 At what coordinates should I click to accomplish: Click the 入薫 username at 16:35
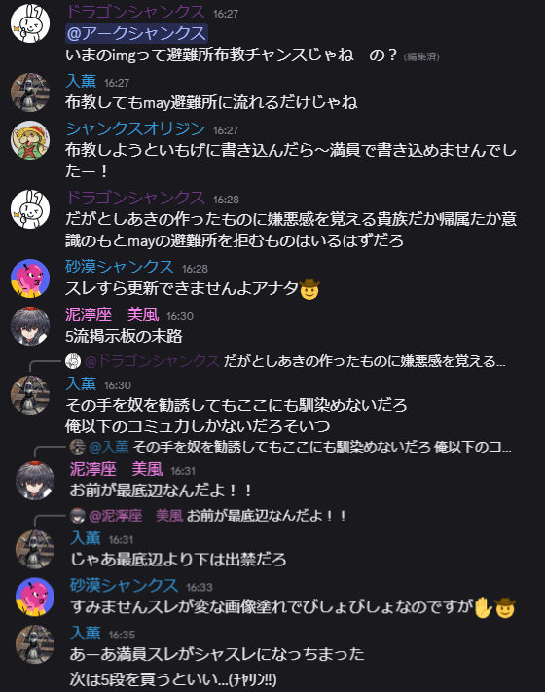pyautogui.click(x=86, y=633)
